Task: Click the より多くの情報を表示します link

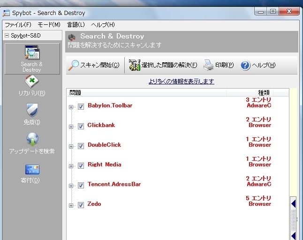Action: pyautogui.click(x=181, y=81)
